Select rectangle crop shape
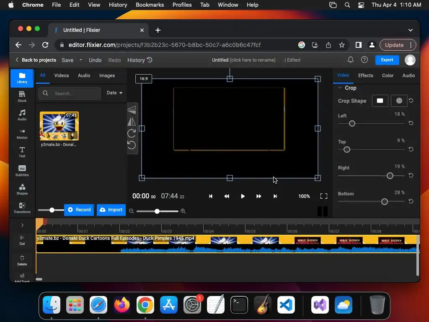The height and width of the screenshot is (322, 429). point(380,101)
